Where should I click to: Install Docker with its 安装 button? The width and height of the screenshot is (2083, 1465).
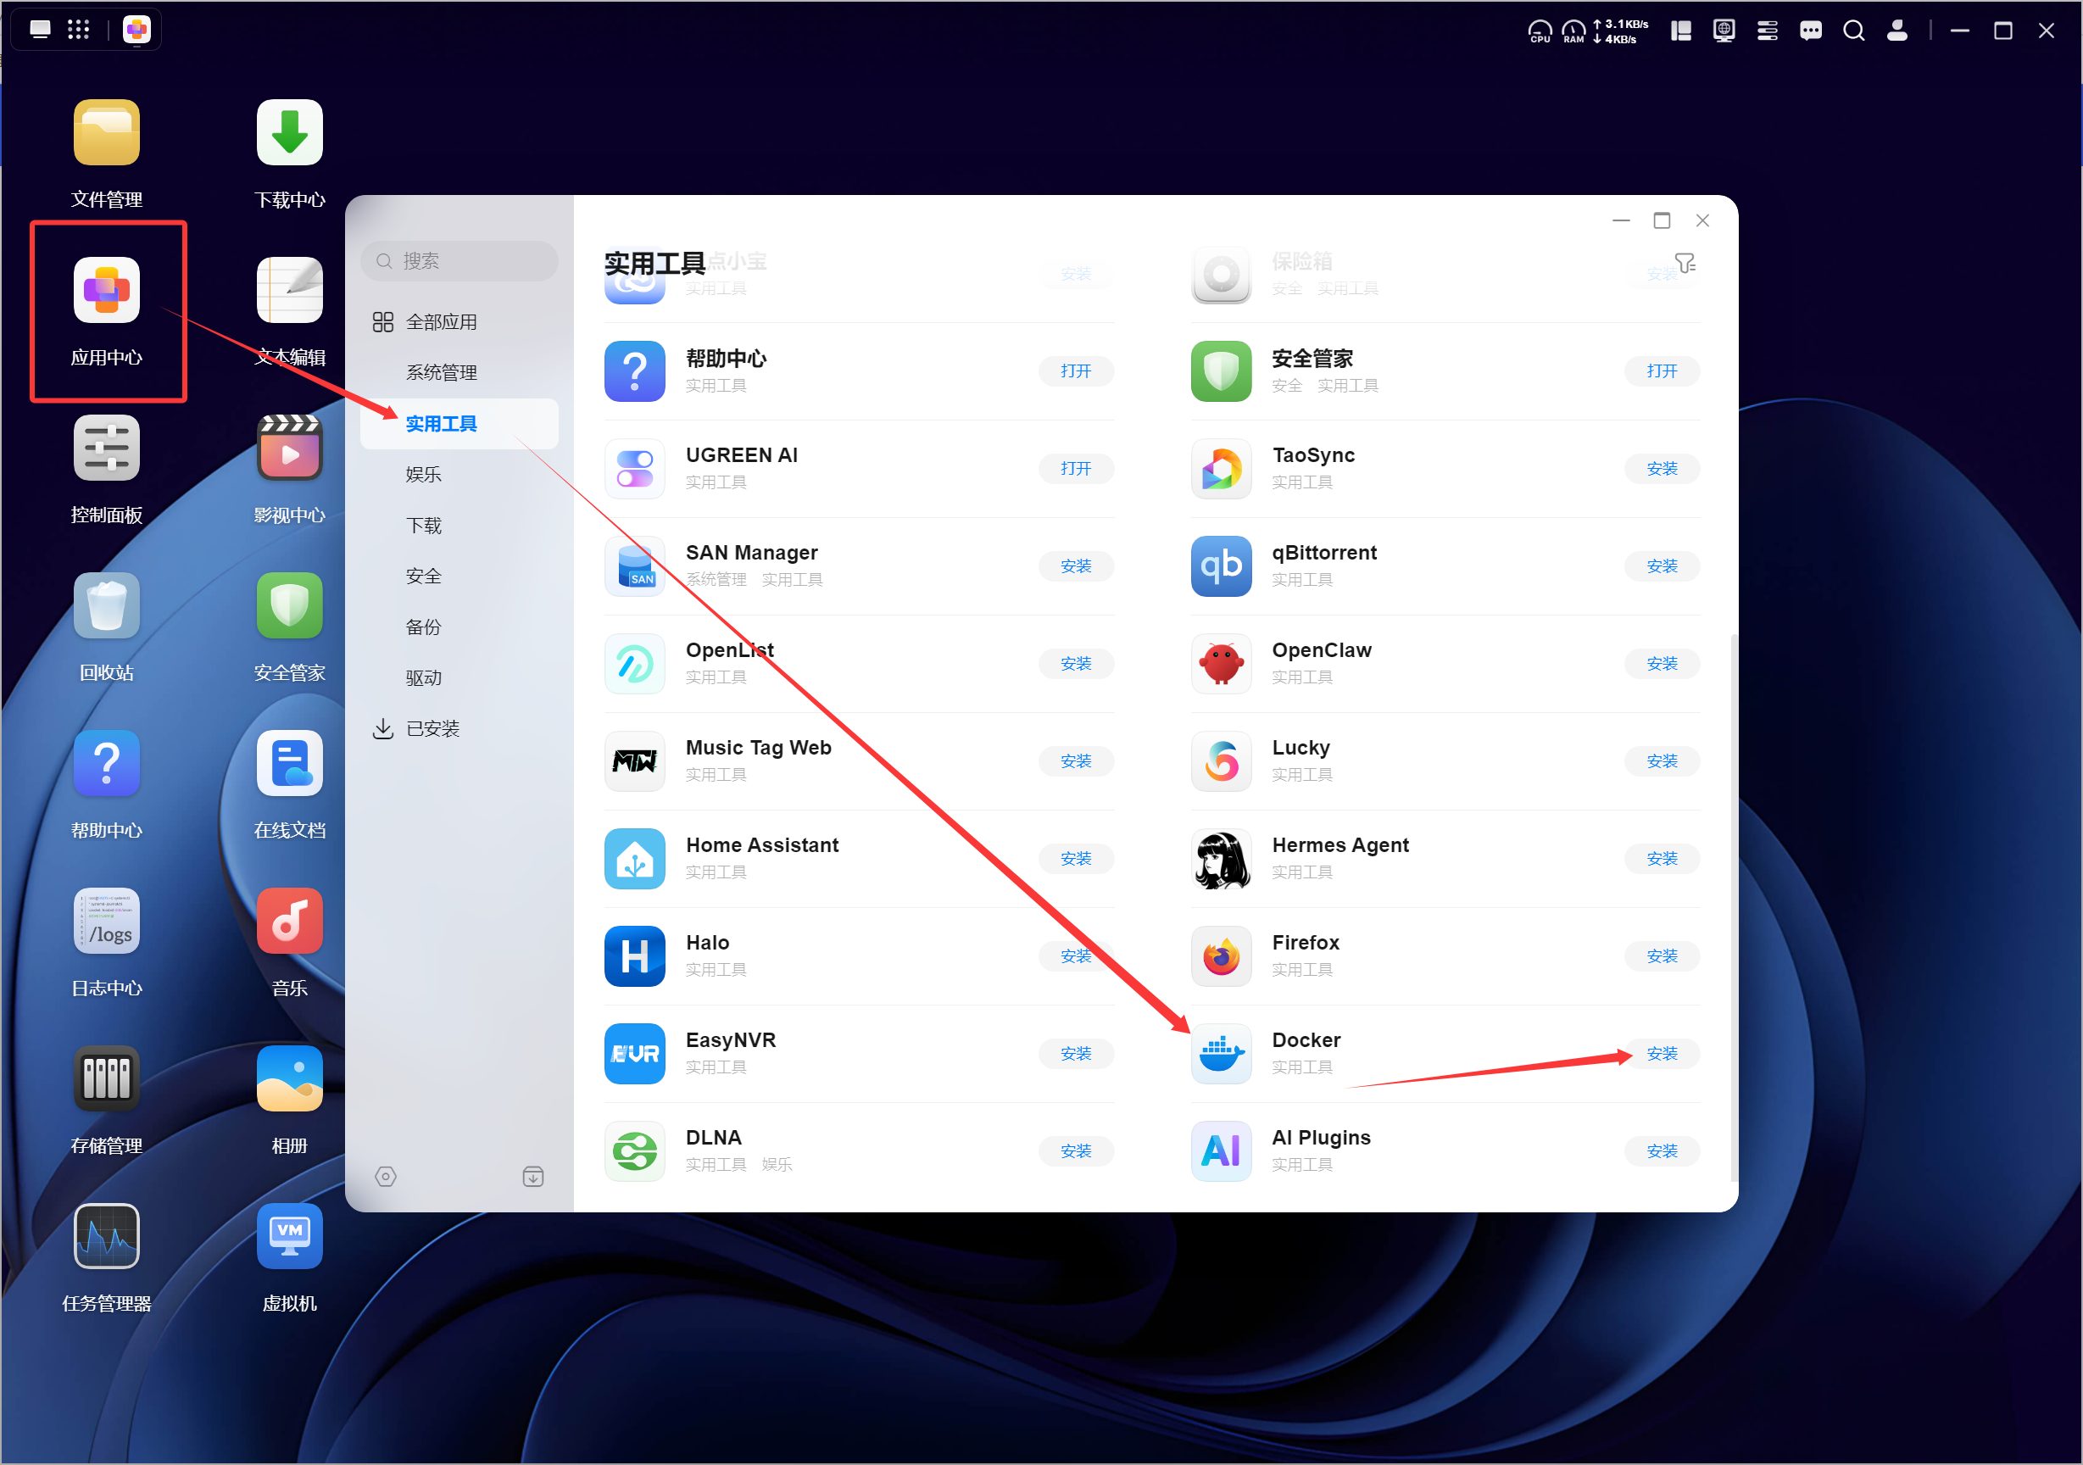tap(1662, 1054)
